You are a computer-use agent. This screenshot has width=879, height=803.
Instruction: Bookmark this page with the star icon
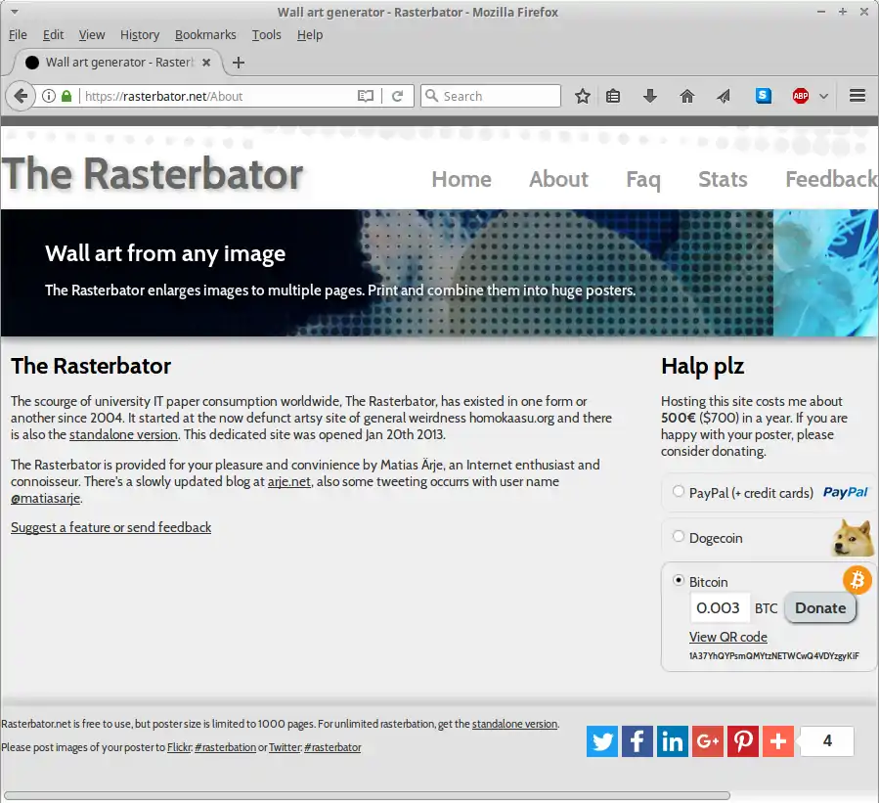click(583, 96)
